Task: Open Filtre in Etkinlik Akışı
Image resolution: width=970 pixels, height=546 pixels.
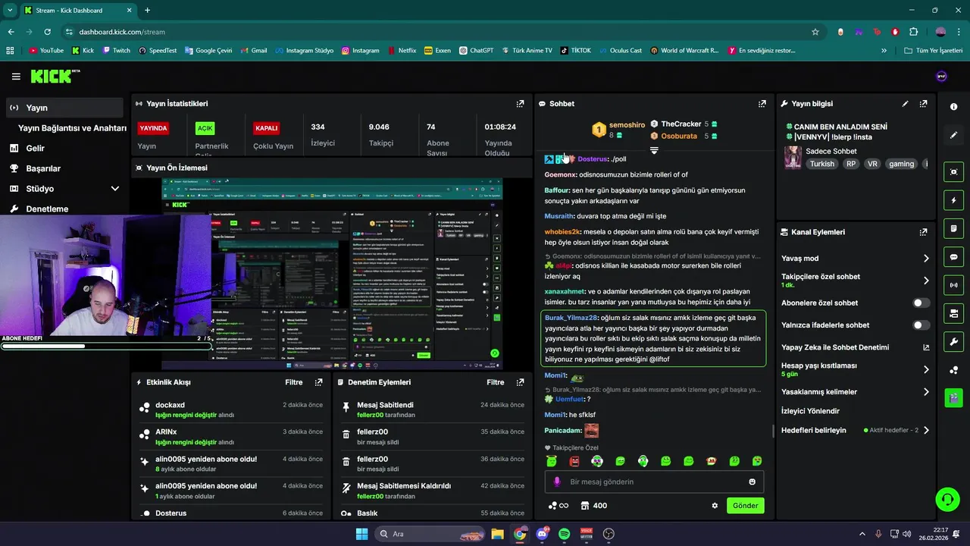Action: [294, 382]
